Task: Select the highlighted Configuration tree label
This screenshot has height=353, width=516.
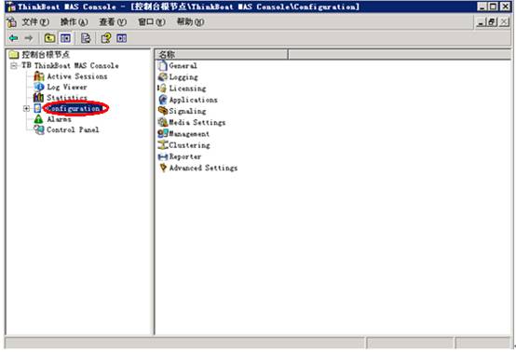Action: 74,108
